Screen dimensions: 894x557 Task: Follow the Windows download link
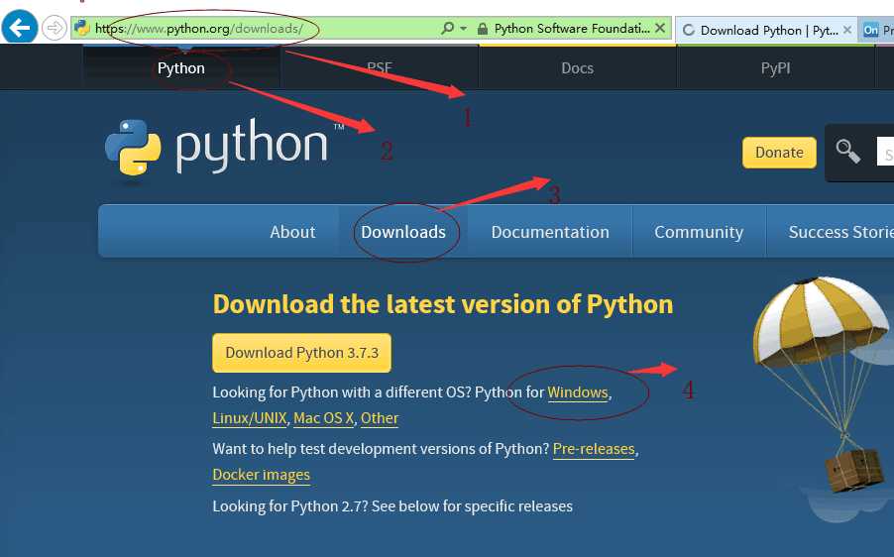(578, 392)
